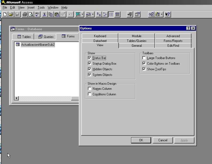
Task: Select the View options tab
Action: pyautogui.click(x=100, y=45)
